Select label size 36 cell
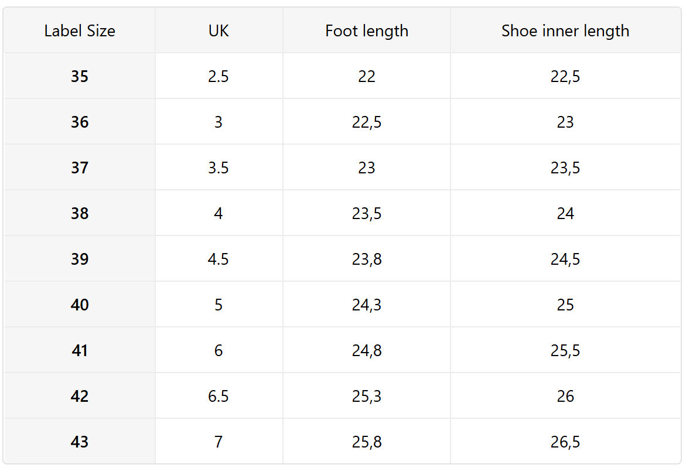 coord(80,122)
